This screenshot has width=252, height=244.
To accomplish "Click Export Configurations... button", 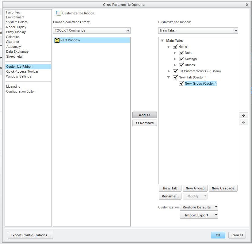I will point(30,235).
